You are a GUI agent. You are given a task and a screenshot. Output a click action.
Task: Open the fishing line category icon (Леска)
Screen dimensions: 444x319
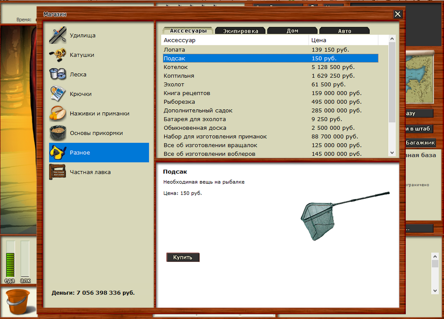point(58,75)
